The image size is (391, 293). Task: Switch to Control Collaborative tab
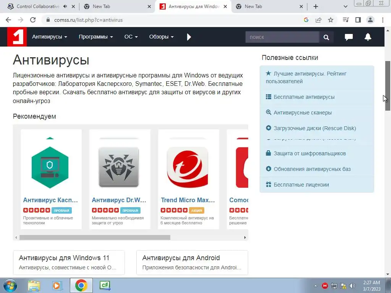tap(37, 6)
